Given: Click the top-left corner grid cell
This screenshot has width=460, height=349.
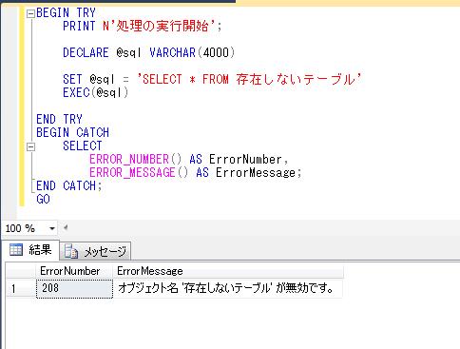Looking at the screenshot, I should tap(21, 271).
